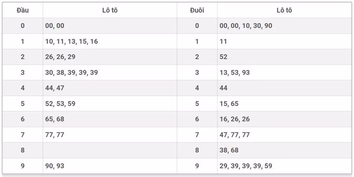Select the '44, 47' lô tô cell
Screen dimensions: 354x177
click(x=55, y=88)
